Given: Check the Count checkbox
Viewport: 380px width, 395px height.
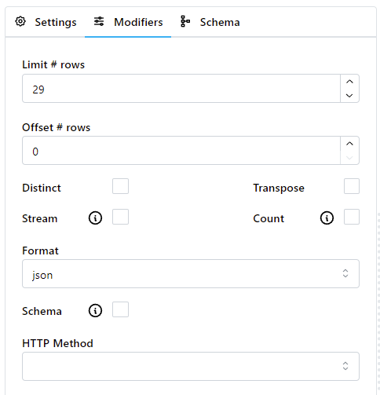Looking at the screenshot, I should click(352, 217).
